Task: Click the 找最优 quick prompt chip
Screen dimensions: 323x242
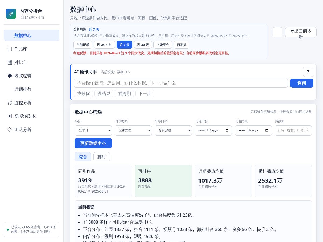Action: pos(83,94)
